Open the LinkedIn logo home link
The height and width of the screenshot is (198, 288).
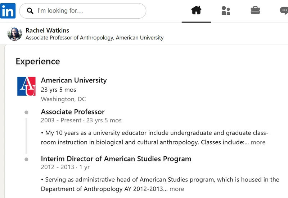pyautogui.click(x=8, y=11)
